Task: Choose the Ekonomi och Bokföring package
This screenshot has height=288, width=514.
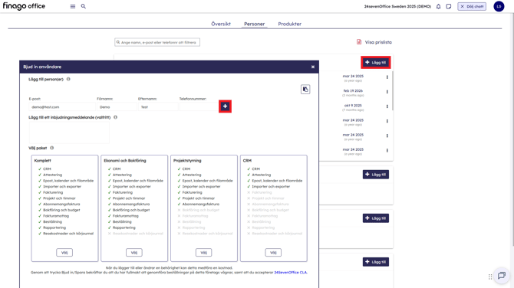Action: pos(134,253)
